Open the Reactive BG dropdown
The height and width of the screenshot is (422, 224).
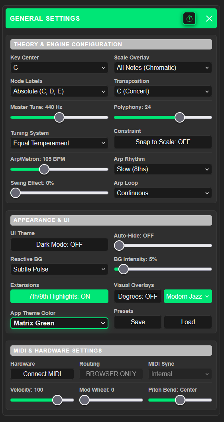tap(59, 269)
